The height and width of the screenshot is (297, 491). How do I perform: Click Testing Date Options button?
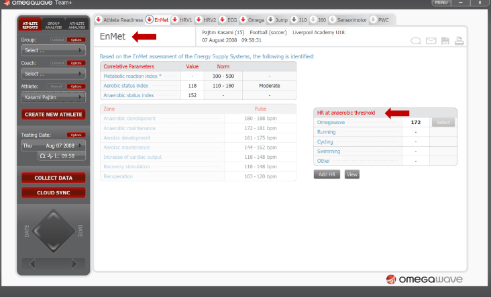pos(76,135)
